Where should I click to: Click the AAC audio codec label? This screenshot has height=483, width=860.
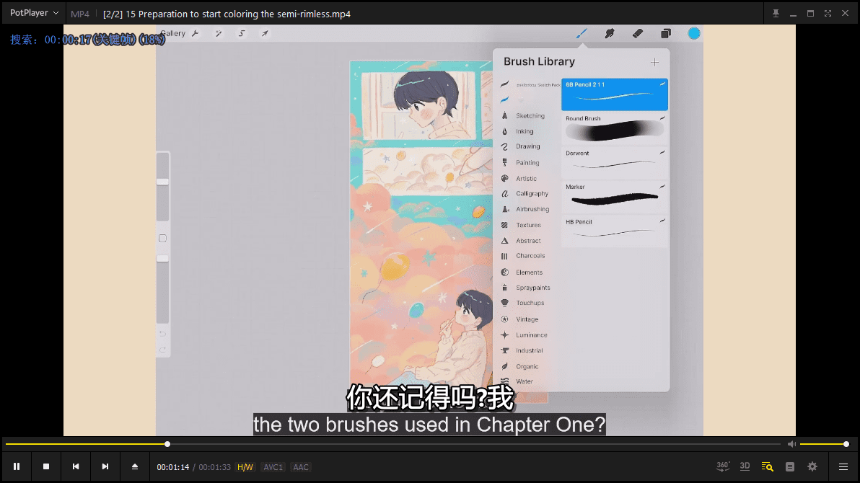click(301, 467)
